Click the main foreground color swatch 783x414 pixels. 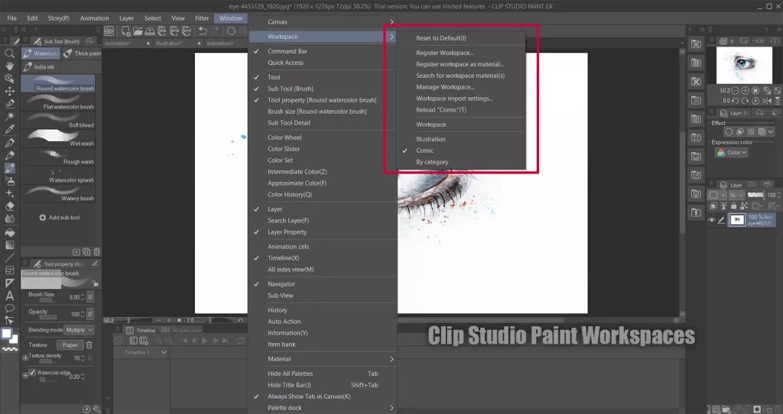pyautogui.click(x=6, y=334)
